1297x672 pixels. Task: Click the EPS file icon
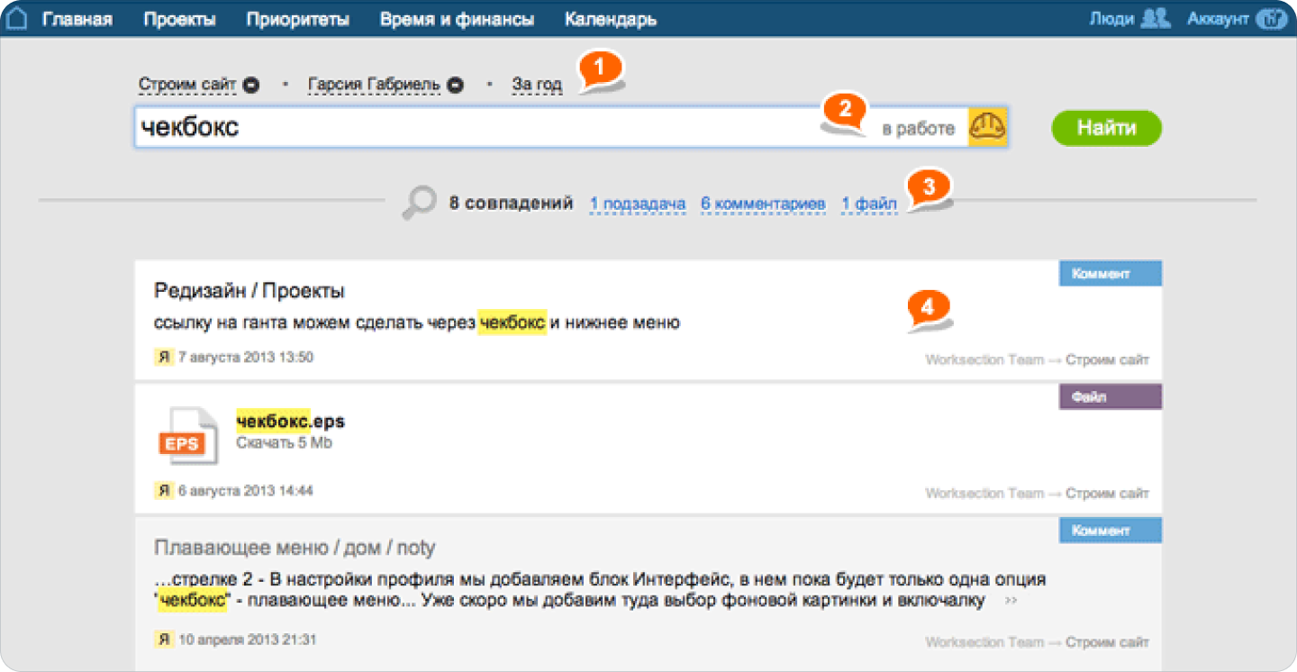[x=187, y=437]
